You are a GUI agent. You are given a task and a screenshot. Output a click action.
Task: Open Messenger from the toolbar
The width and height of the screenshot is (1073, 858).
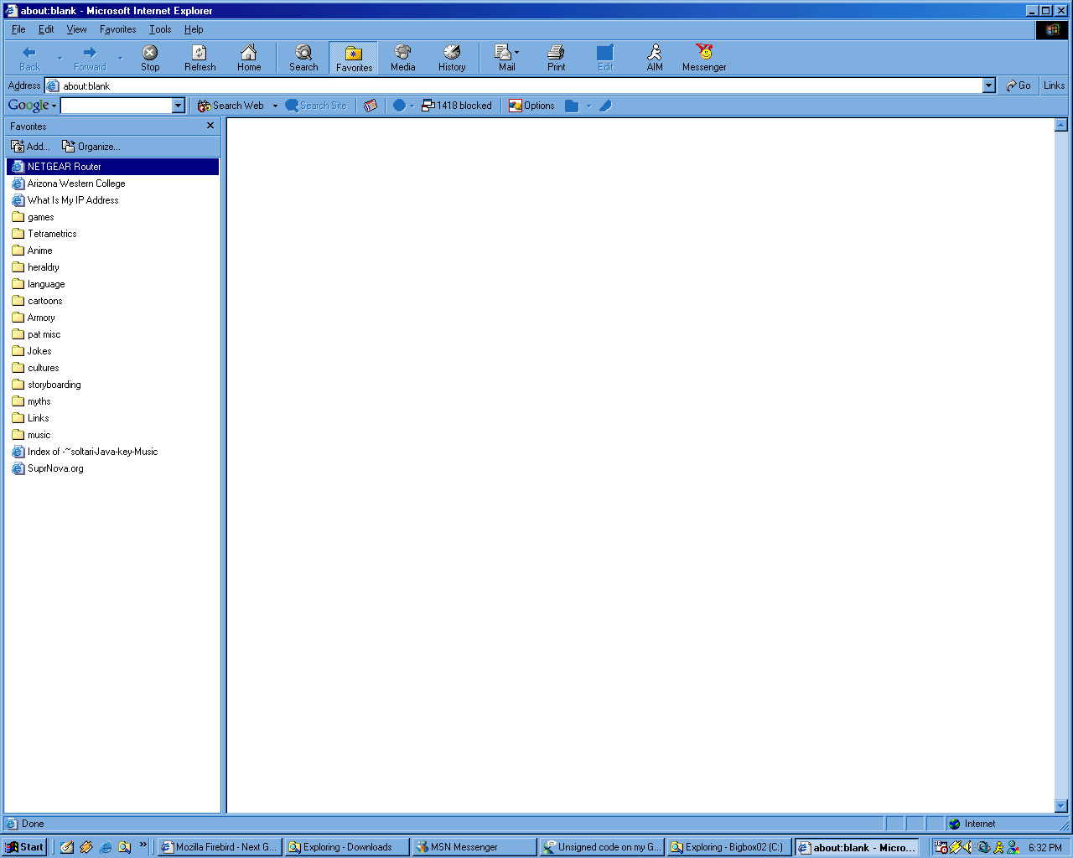[x=704, y=58]
